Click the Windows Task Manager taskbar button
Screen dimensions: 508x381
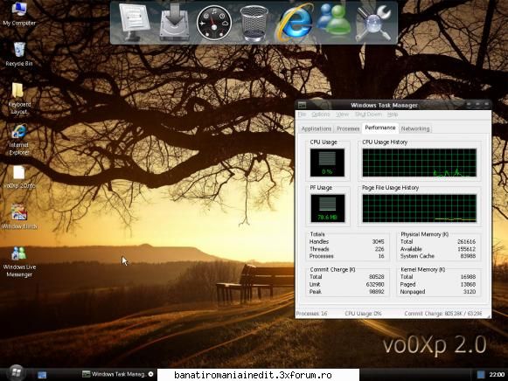click(118, 375)
